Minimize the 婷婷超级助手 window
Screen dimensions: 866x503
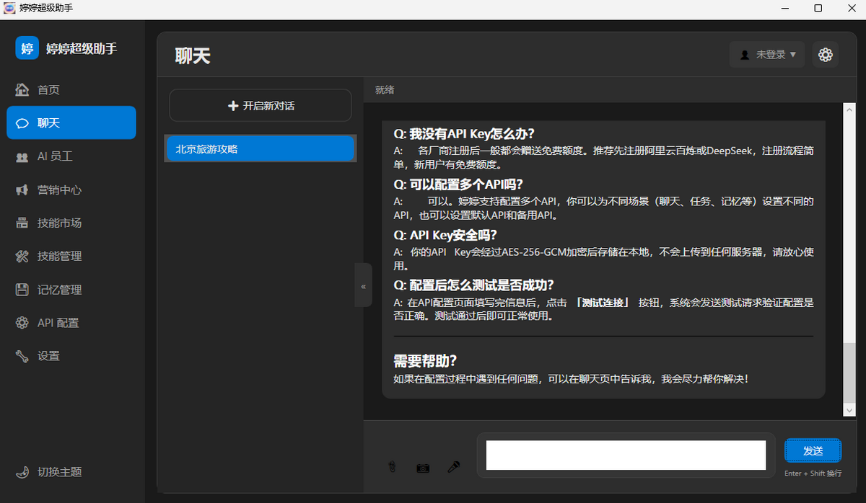click(784, 9)
